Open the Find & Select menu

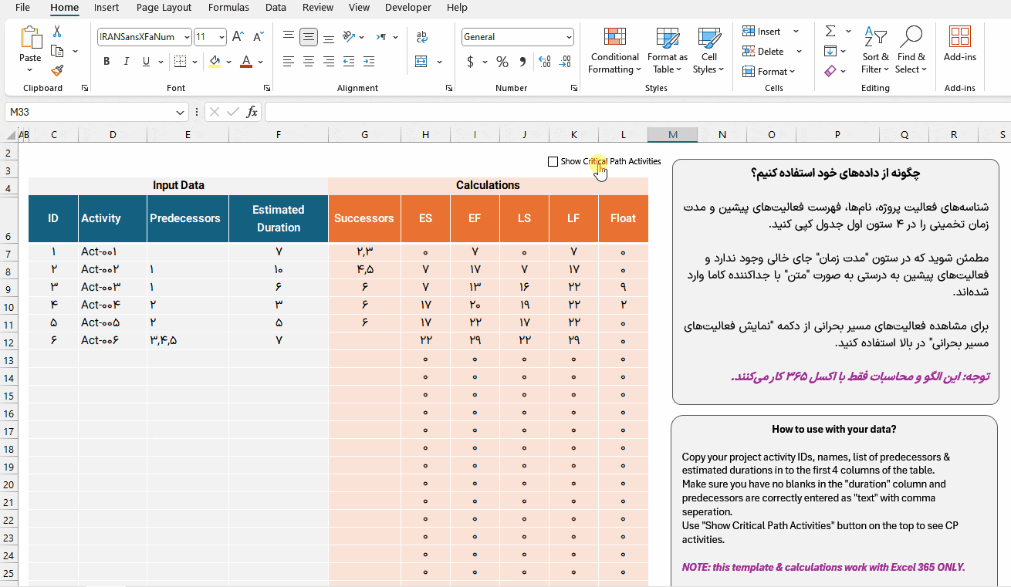point(911,51)
